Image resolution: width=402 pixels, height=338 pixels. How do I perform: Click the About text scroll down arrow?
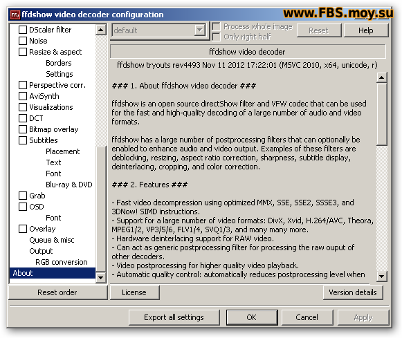(x=381, y=276)
